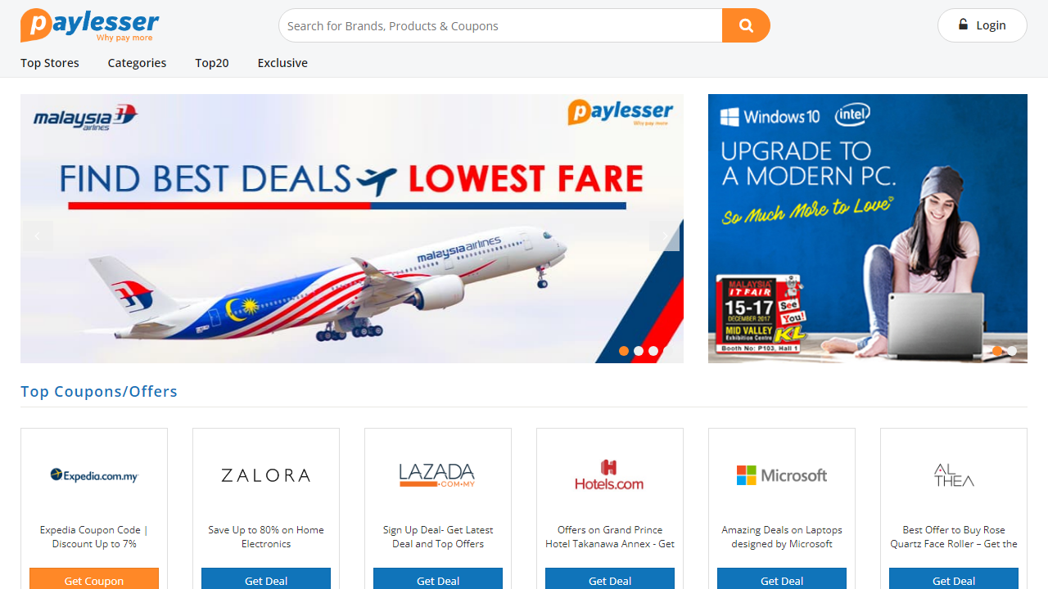
Task: Open the Expedia.com.my store logo
Action: (x=94, y=474)
